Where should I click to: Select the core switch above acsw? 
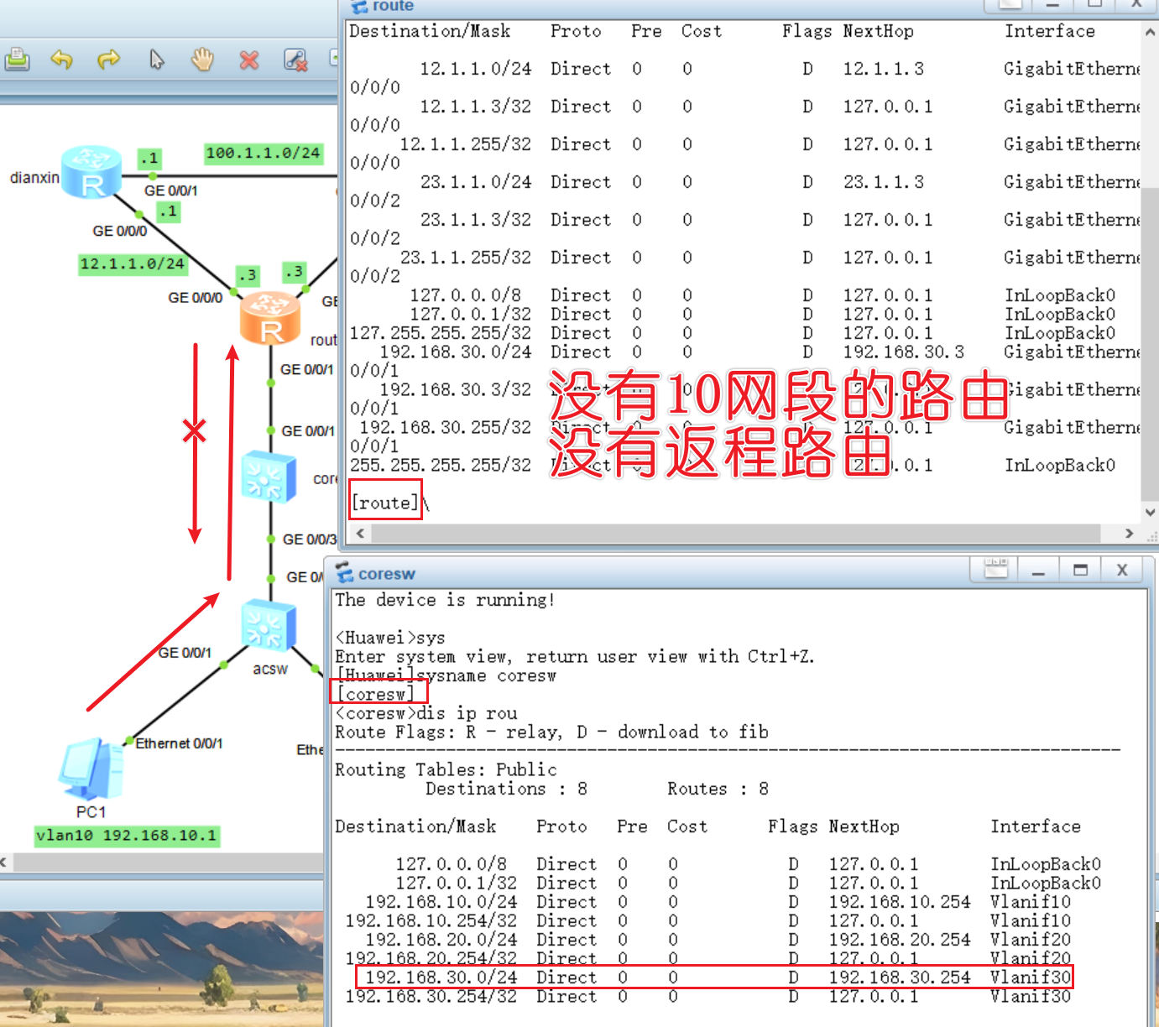268,477
